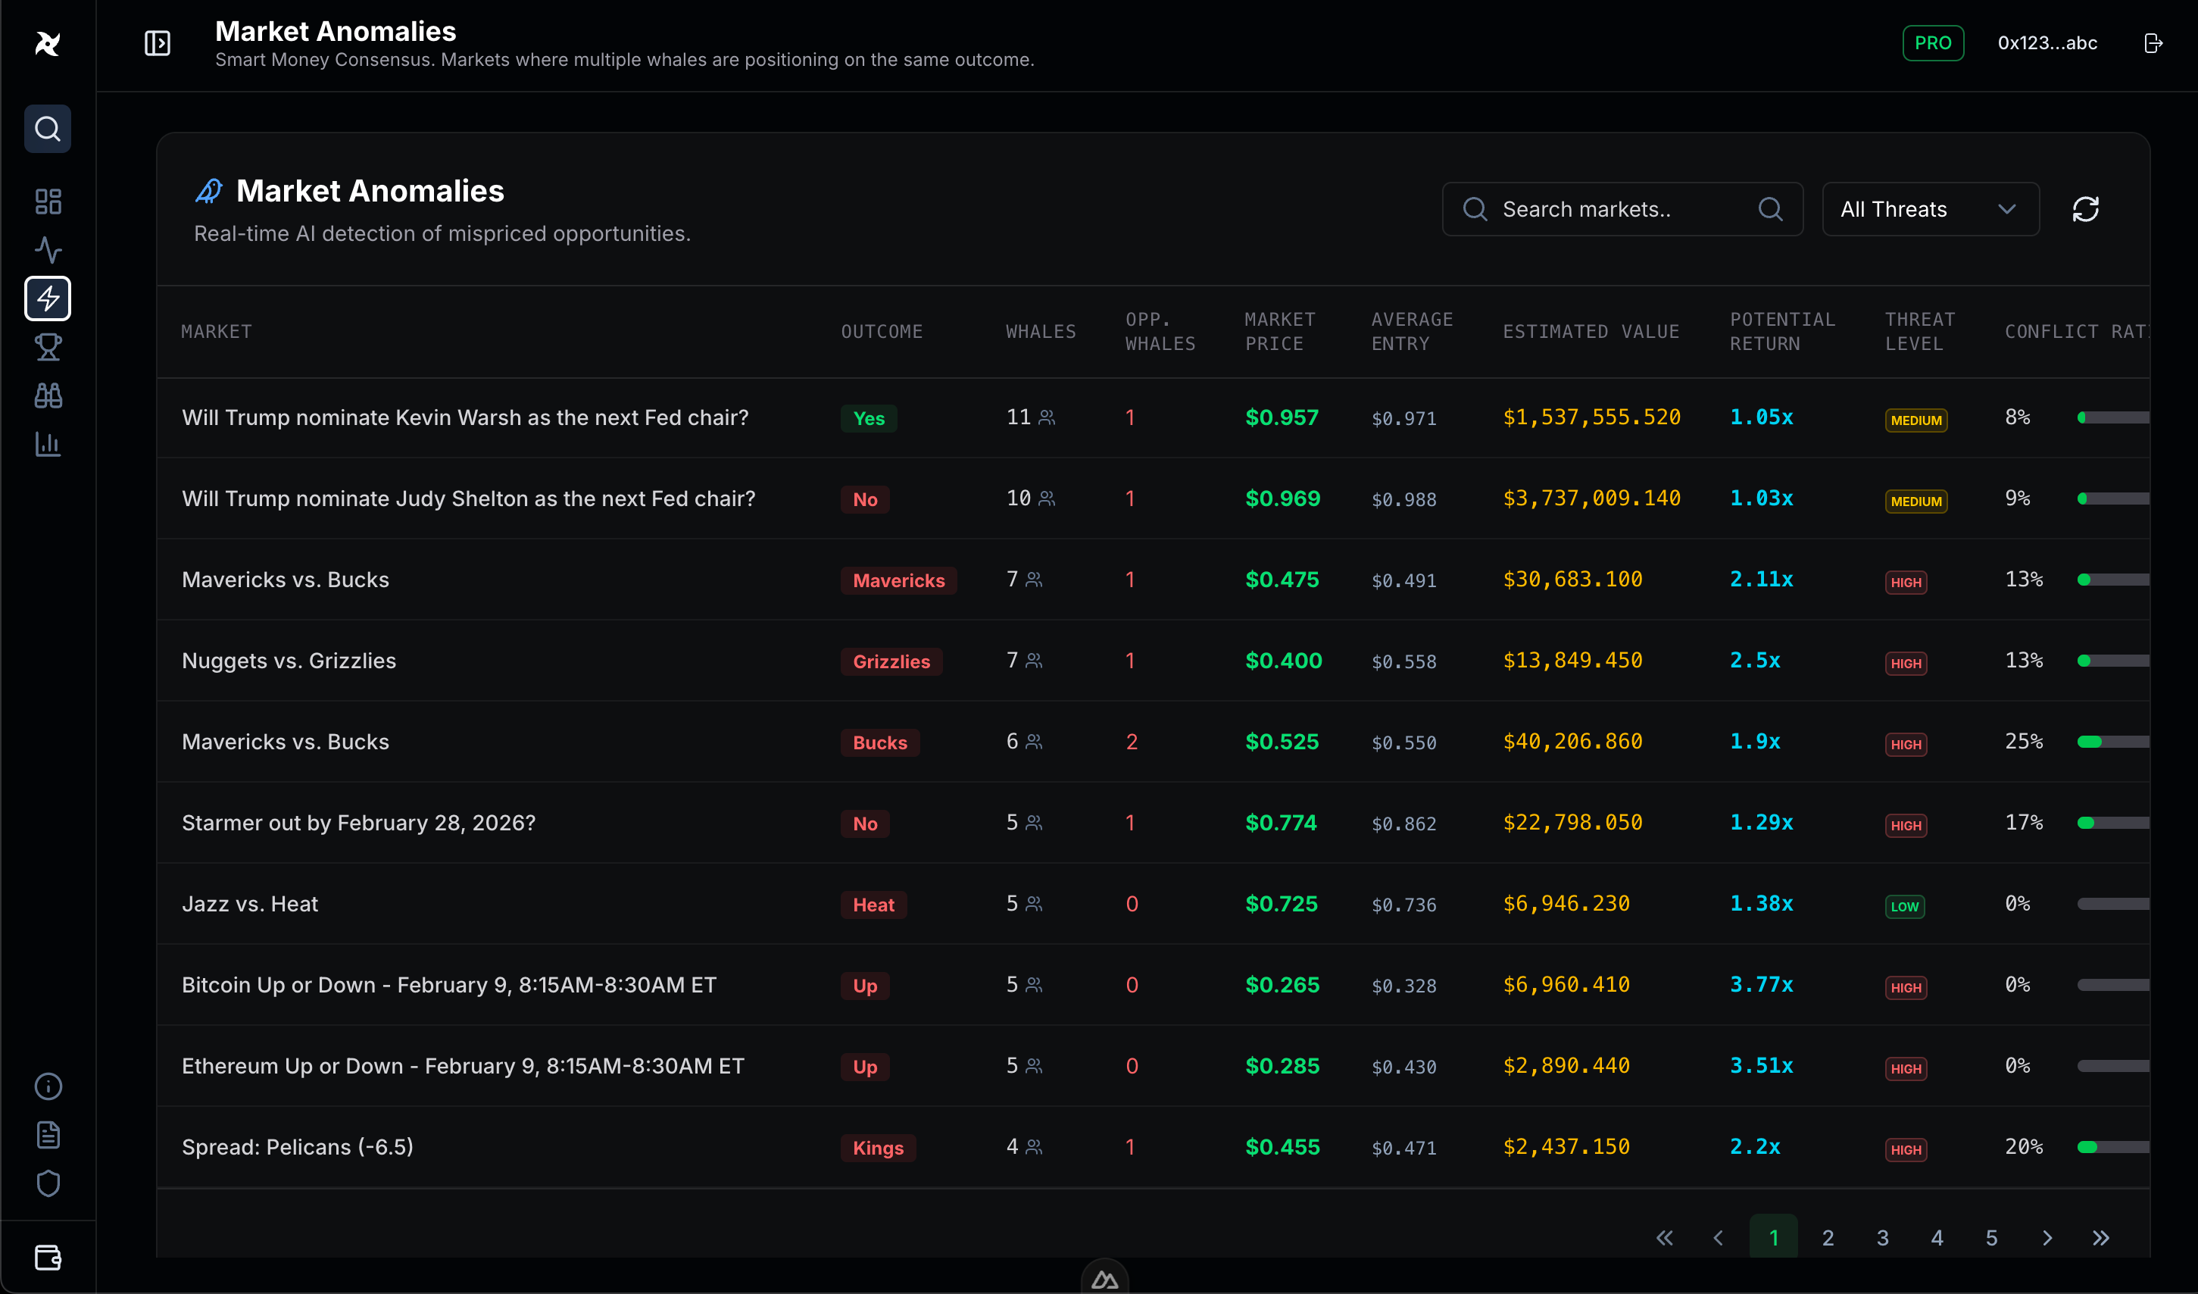Open the search icon in sidebar

pyautogui.click(x=48, y=129)
